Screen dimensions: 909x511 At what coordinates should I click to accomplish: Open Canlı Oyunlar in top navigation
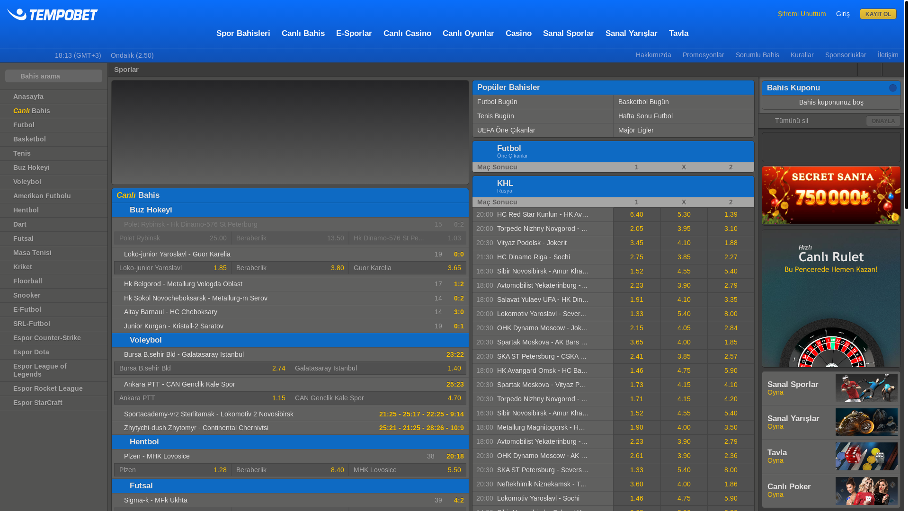pos(468,34)
